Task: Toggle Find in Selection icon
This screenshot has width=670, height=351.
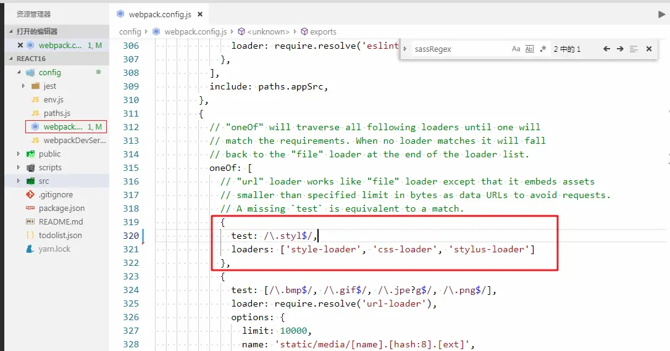Action: 634,49
